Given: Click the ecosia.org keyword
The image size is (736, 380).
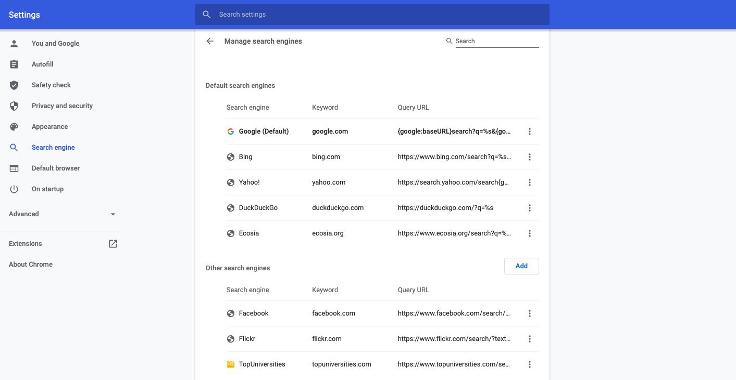Looking at the screenshot, I should pyautogui.click(x=328, y=233).
